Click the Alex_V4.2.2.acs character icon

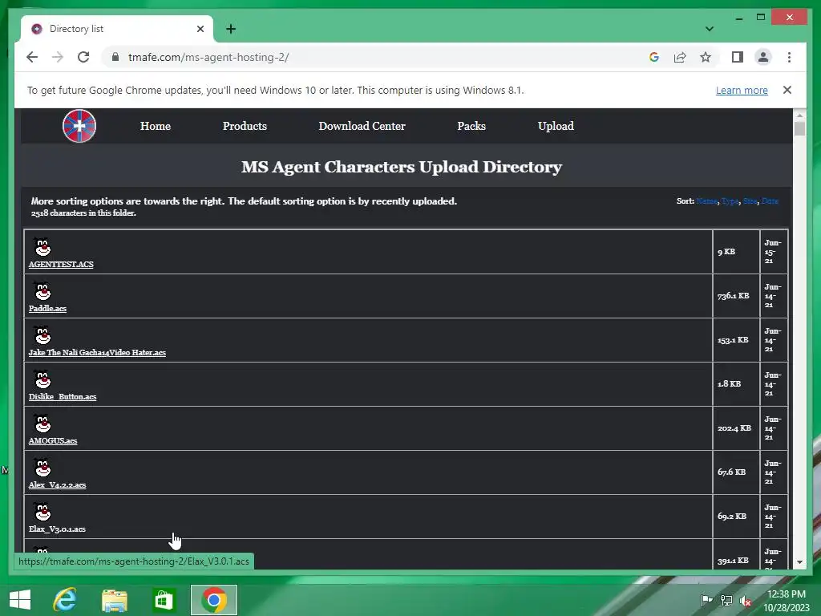pos(42,468)
